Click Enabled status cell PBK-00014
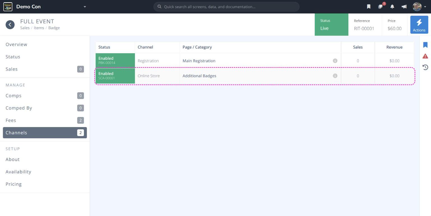Screen dimensions: 431x216 [115, 61]
